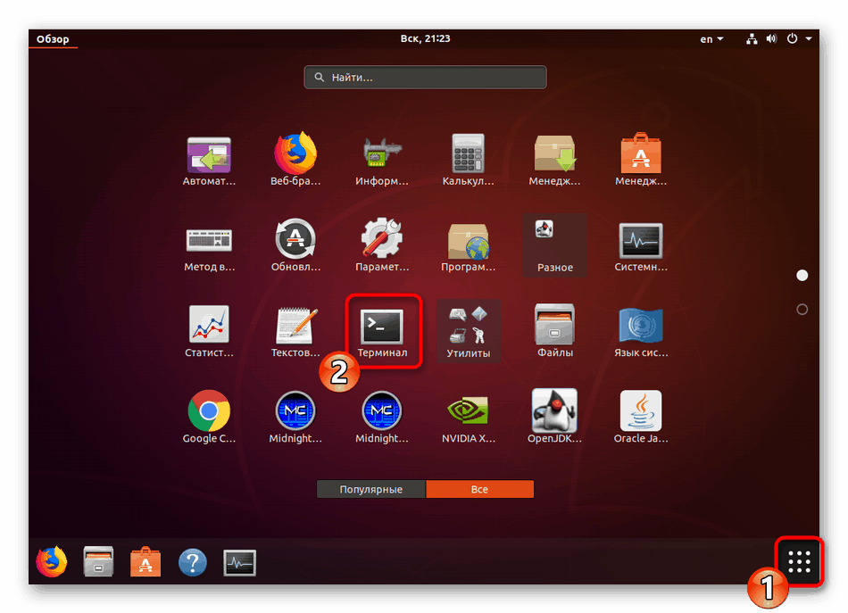Open Ubuntu Software from the dock
Screen dimensions: 848x613
coord(145,561)
